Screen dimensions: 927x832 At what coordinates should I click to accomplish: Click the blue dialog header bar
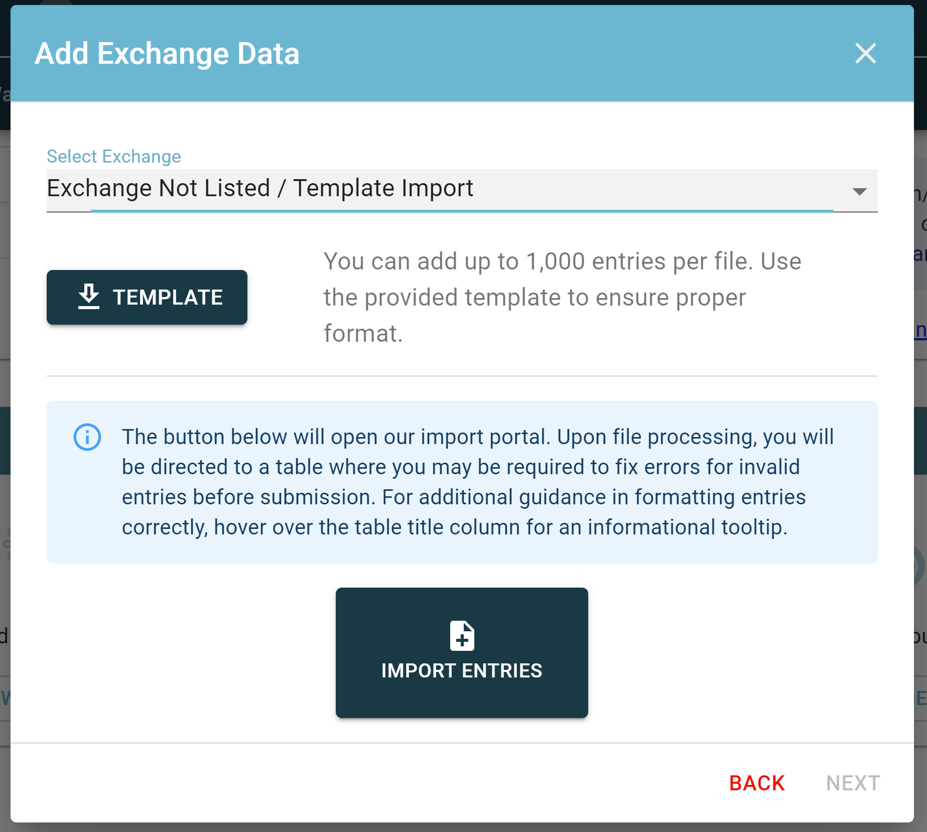click(462, 53)
